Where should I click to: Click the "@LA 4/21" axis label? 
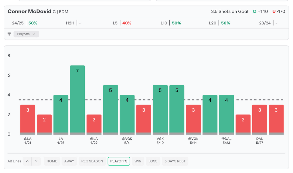[x=28, y=141]
